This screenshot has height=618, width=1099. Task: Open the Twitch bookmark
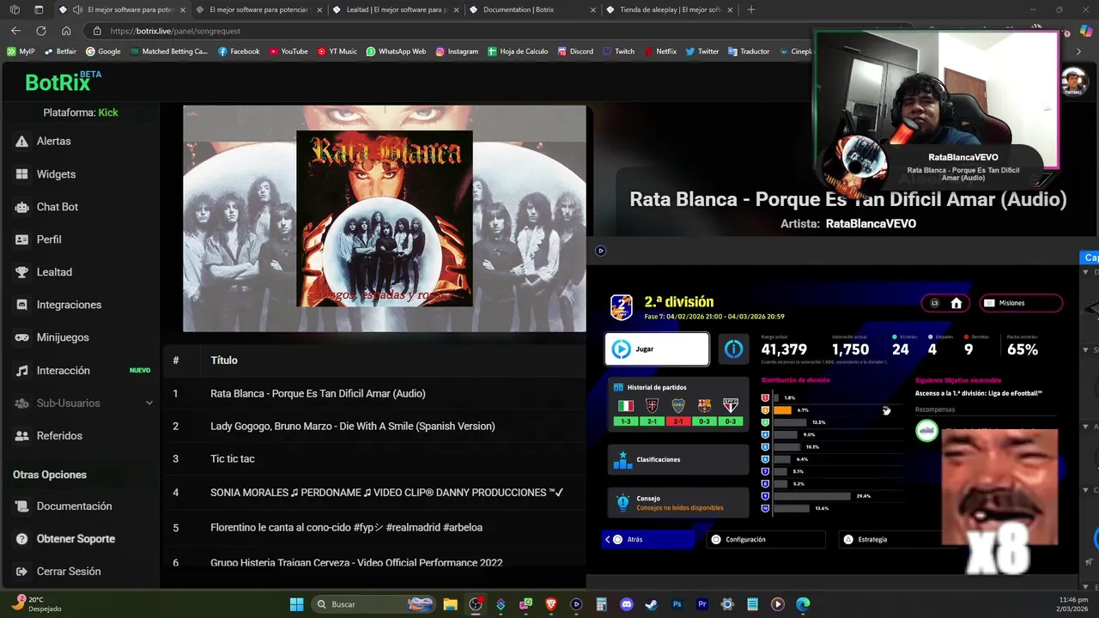click(x=618, y=51)
